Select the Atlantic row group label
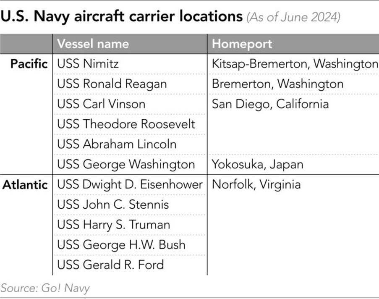The height and width of the screenshot is (299, 379). (x=26, y=184)
